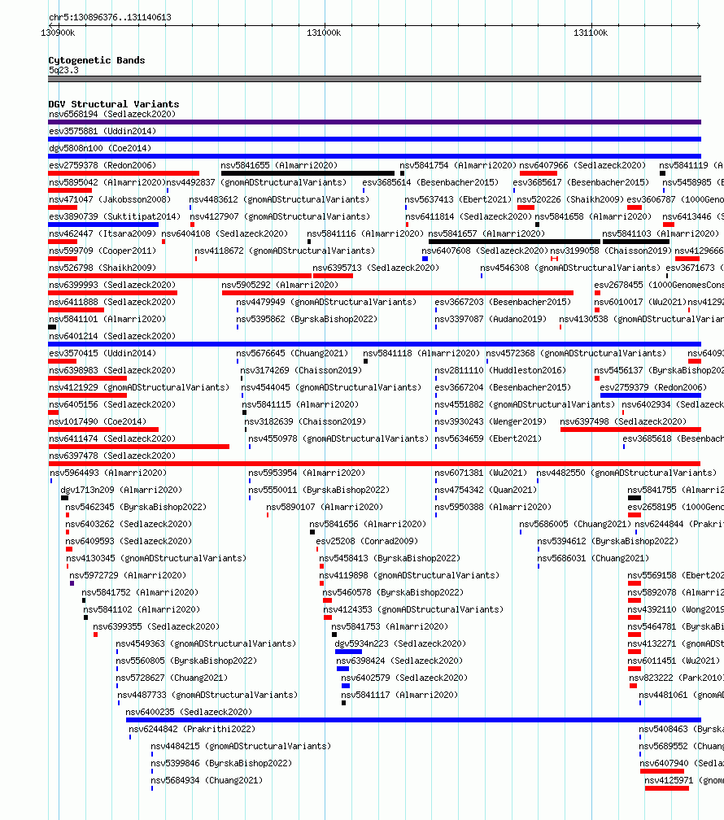Click nsv1017490 (Coe2014) label
Image resolution: width=724 pixels, height=820 pixels.
tap(98, 421)
